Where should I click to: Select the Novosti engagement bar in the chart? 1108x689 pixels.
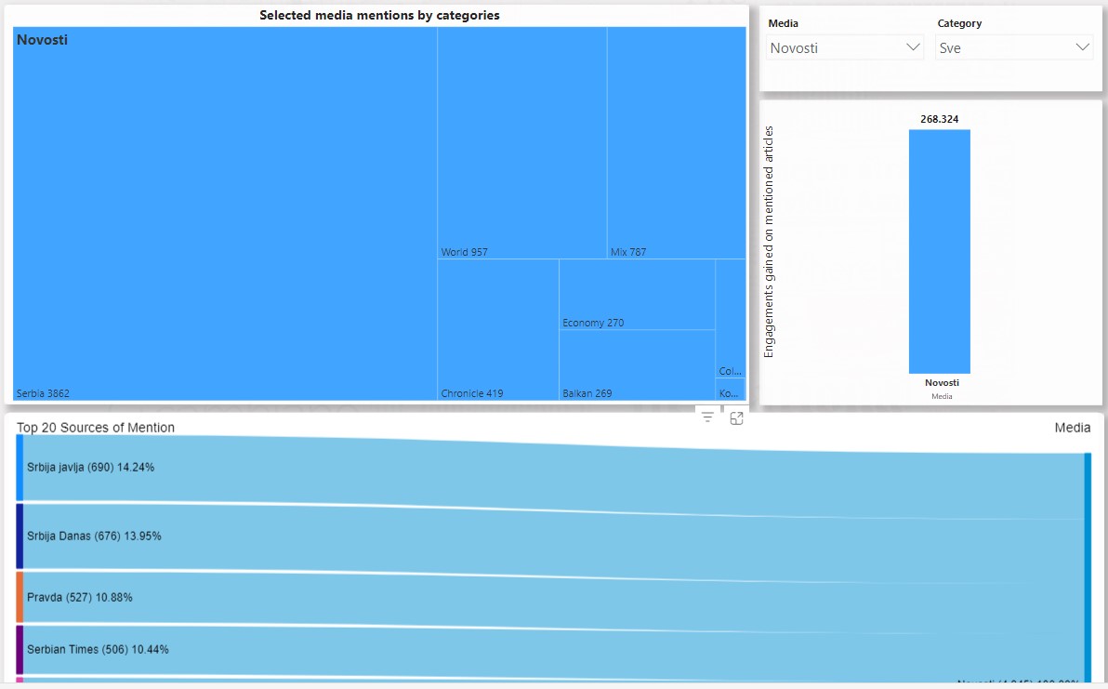point(939,252)
